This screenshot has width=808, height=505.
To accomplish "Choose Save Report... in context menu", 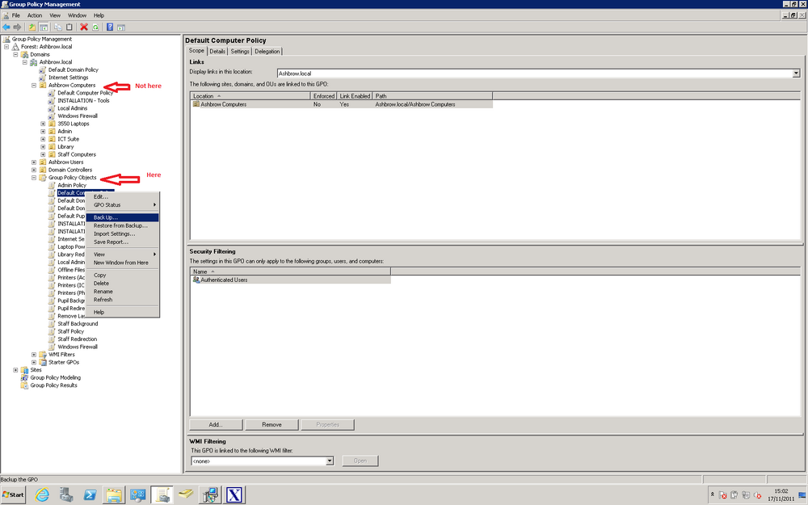I will tap(122, 242).
